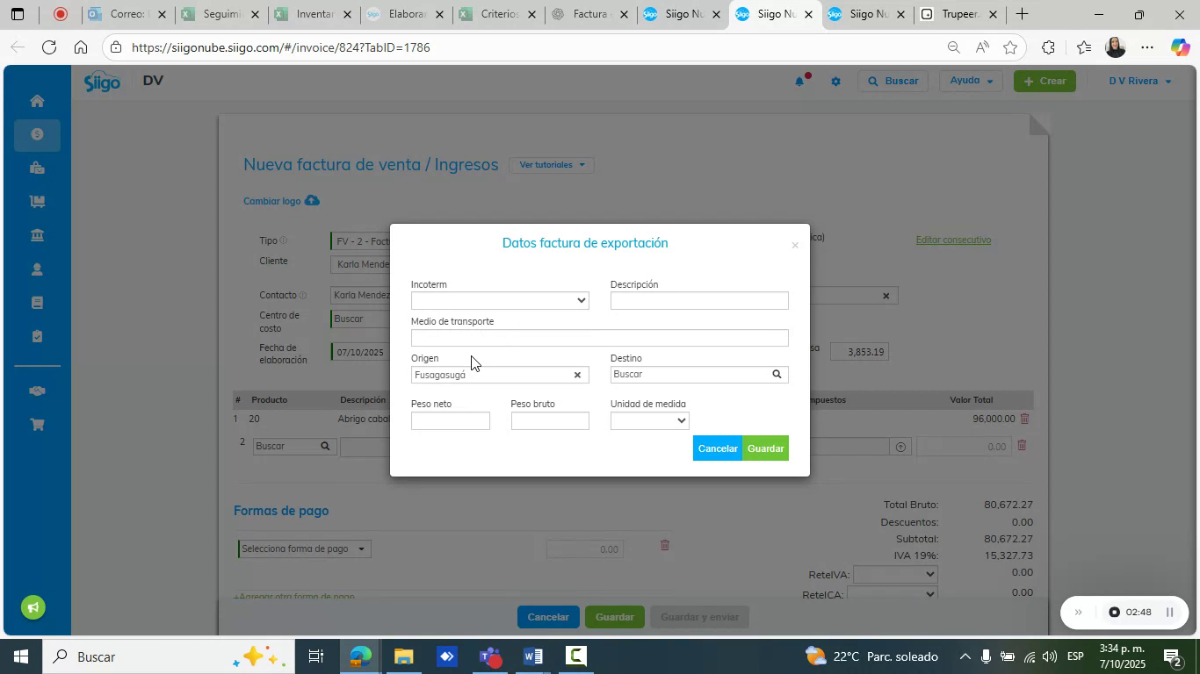Click the cloud upload logo icon

(x=312, y=200)
